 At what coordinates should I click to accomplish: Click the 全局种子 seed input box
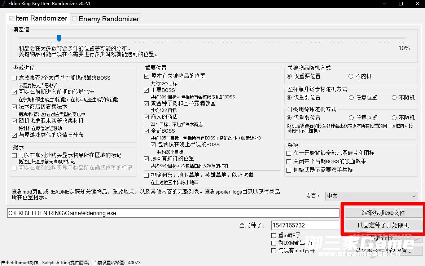point(305,225)
